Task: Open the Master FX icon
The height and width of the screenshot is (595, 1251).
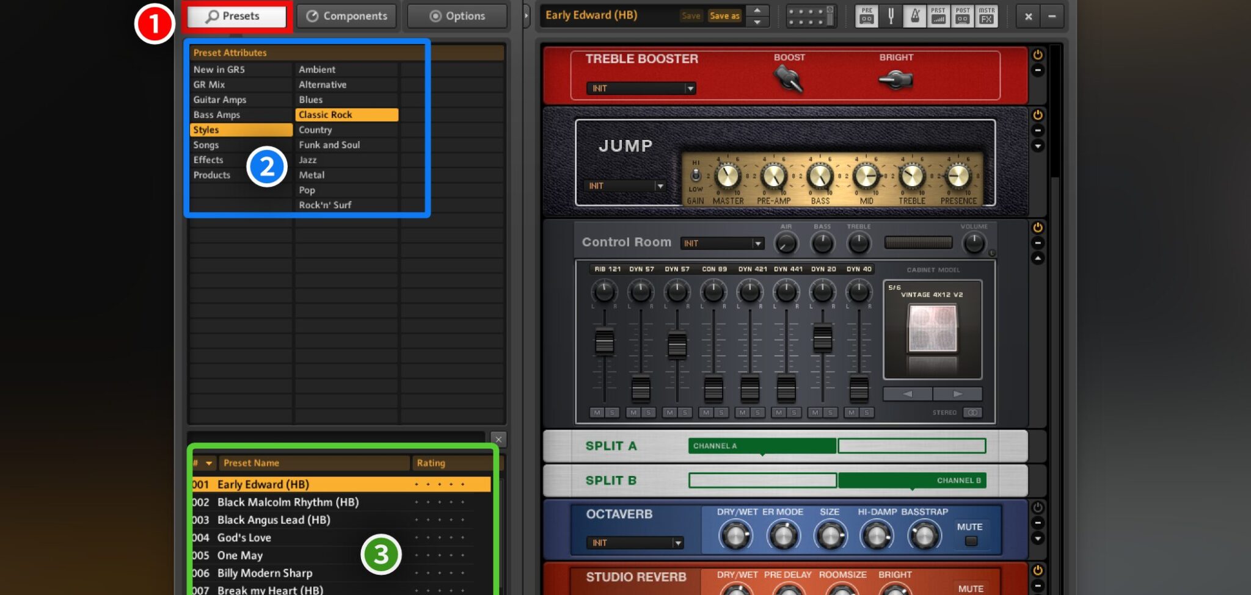Action: coord(987,16)
